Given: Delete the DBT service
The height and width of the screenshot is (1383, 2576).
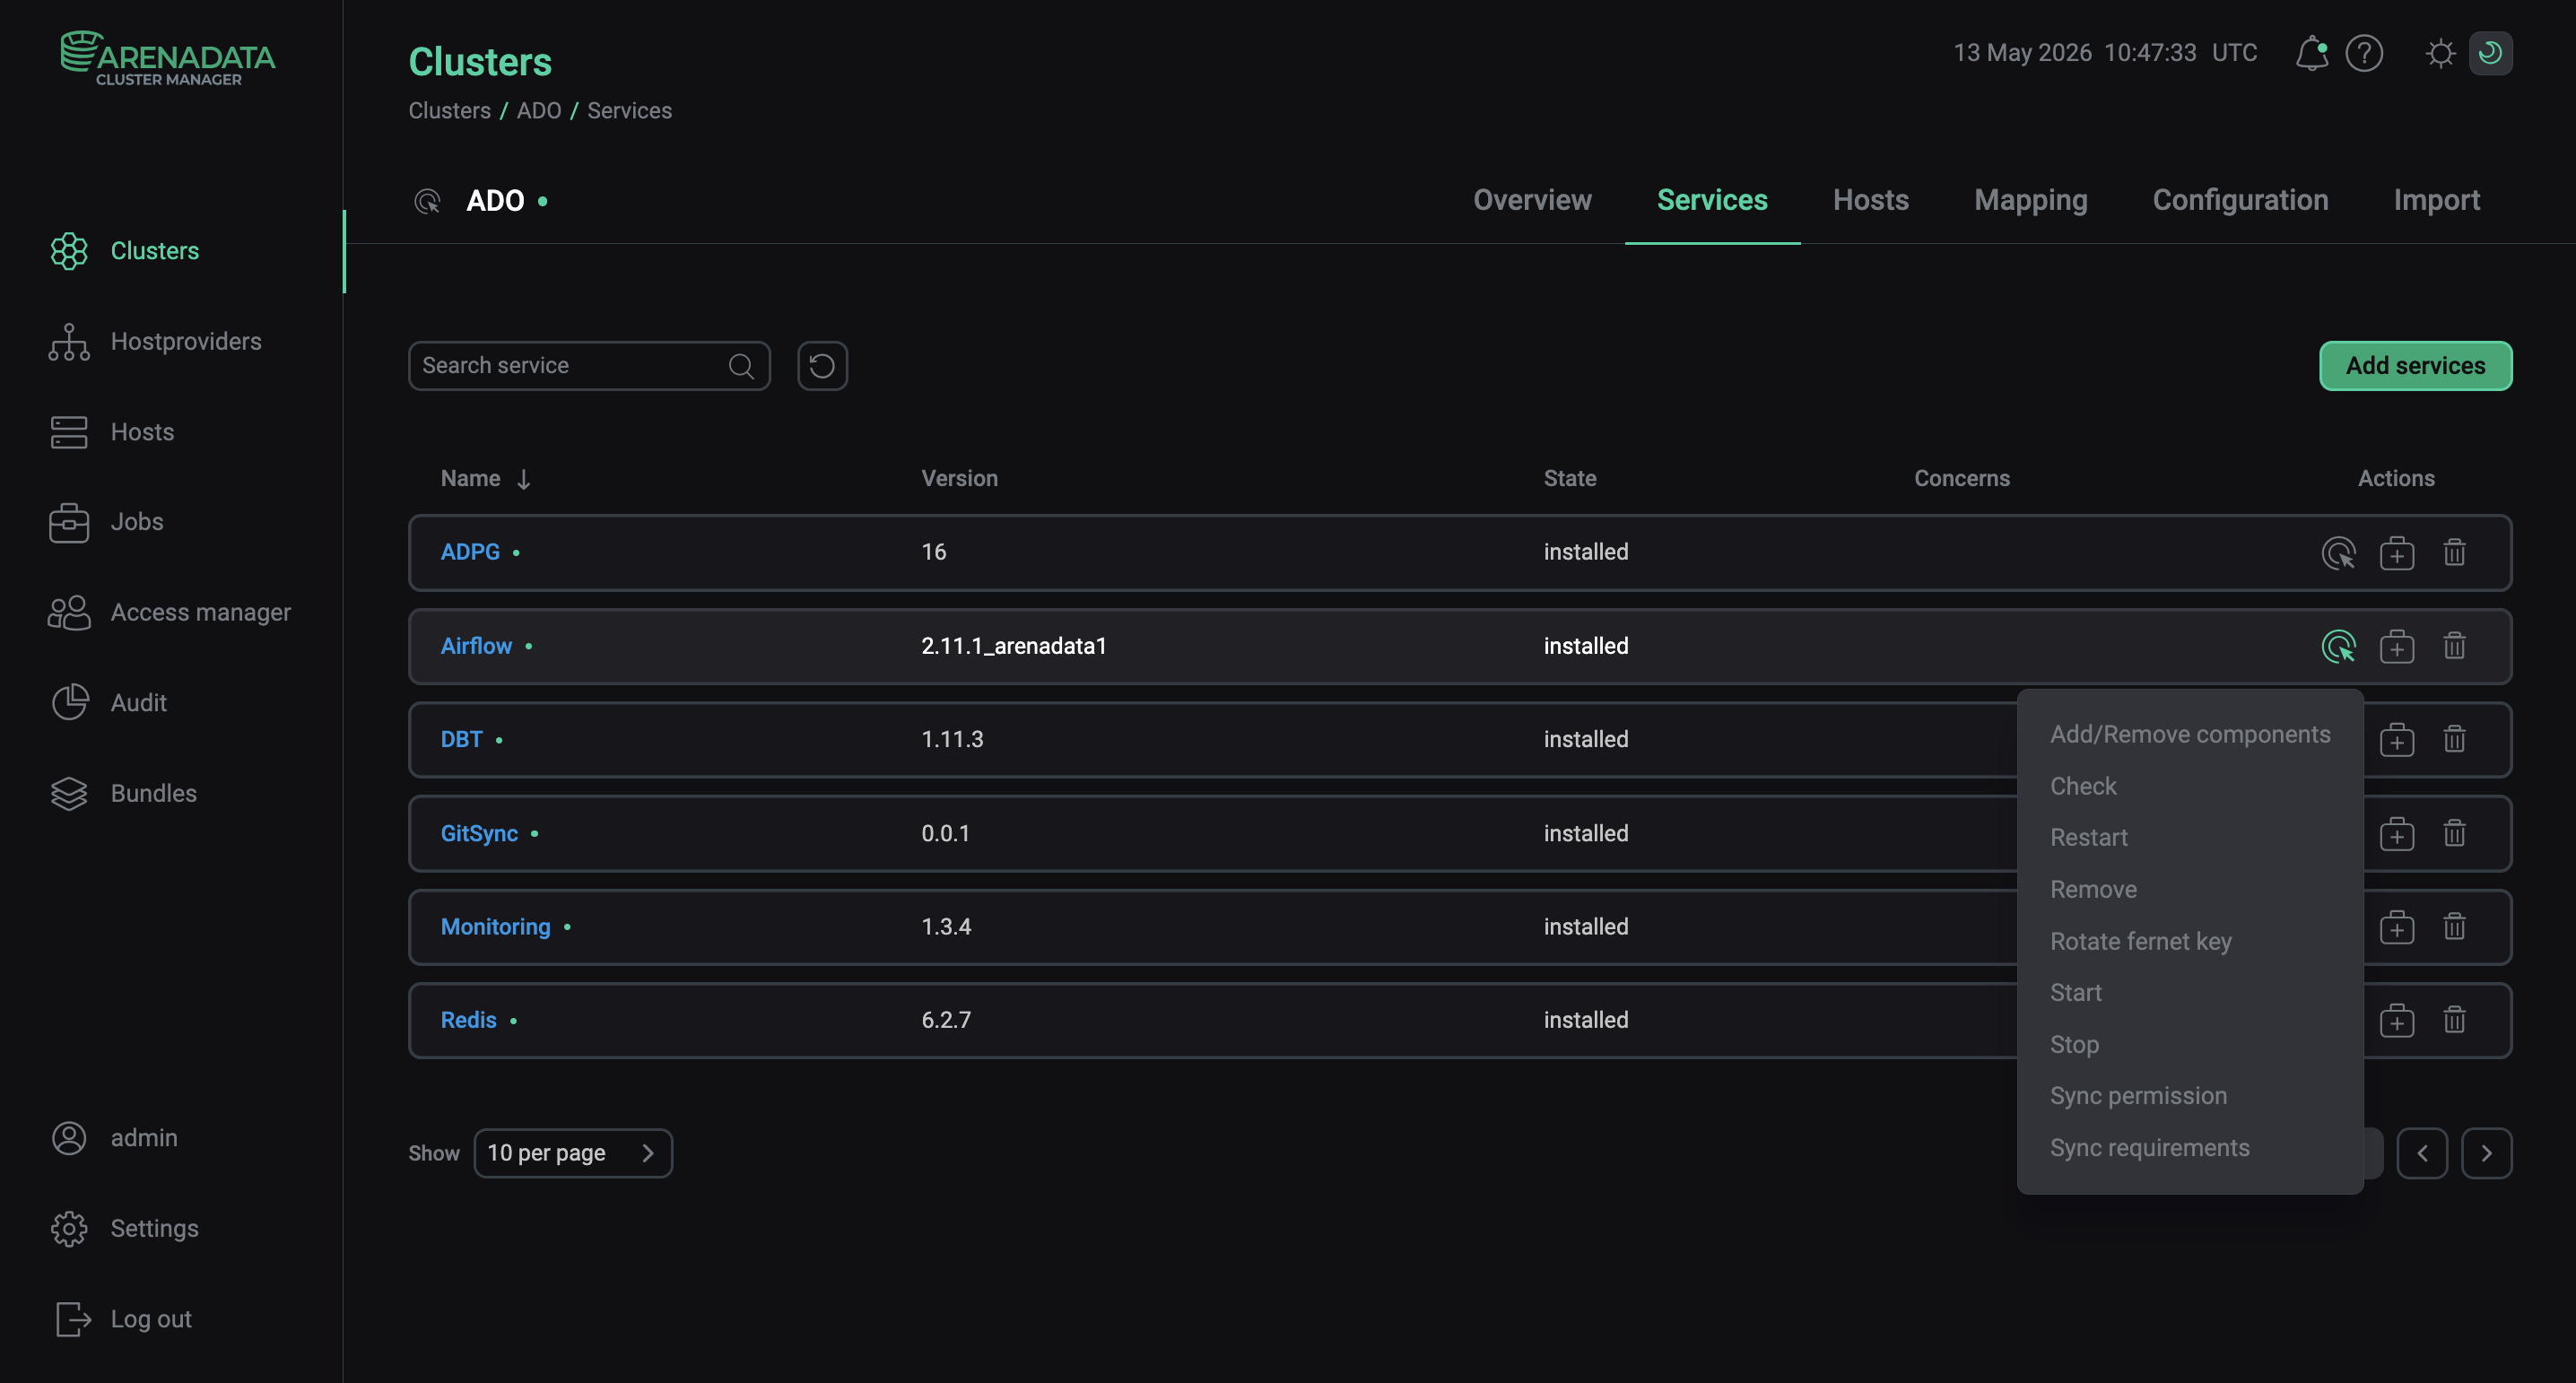Looking at the screenshot, I should [x=2454, y=740].
